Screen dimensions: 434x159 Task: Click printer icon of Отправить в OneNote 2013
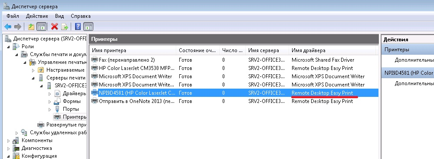pyautogui.click(x=95, y=101)
